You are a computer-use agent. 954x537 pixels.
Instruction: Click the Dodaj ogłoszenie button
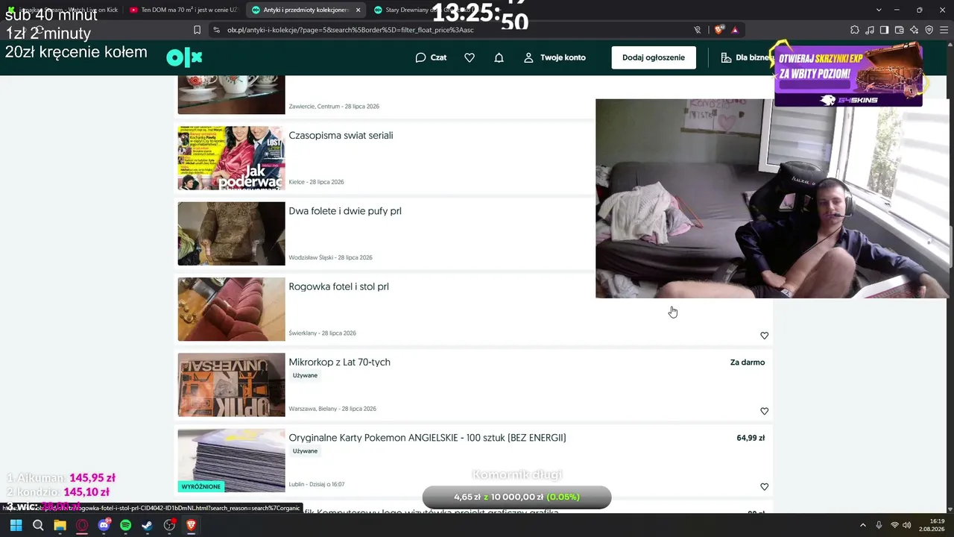tap(654, 57)
